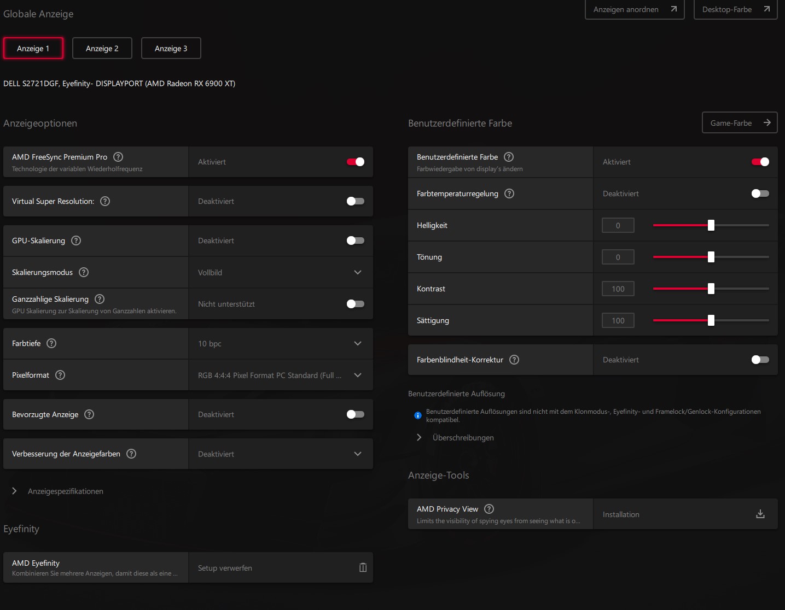
Task: Open the Skalierungsmodus Vollbild dropdown
Action: coord(281,272)
